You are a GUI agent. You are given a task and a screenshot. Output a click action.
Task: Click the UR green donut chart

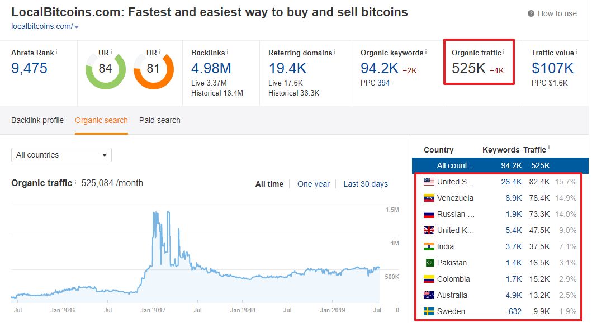click(105, 70)
